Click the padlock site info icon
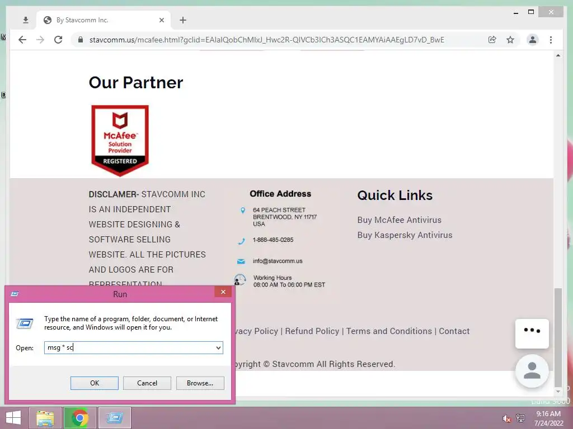The width and height of the screenshot is (573, 429). tap(81, 40)
